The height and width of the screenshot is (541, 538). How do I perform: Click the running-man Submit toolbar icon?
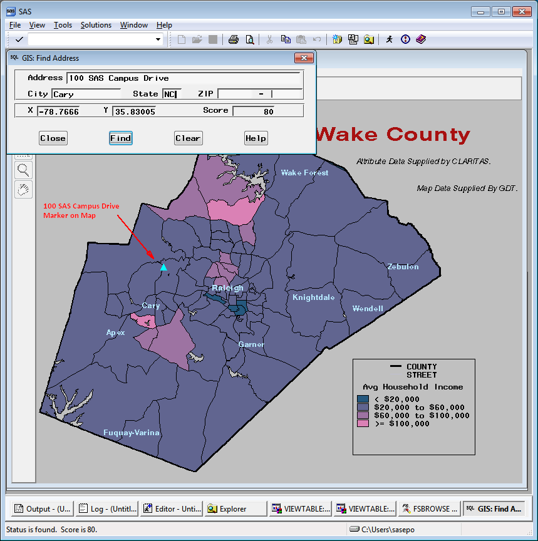tap(389, 39)
